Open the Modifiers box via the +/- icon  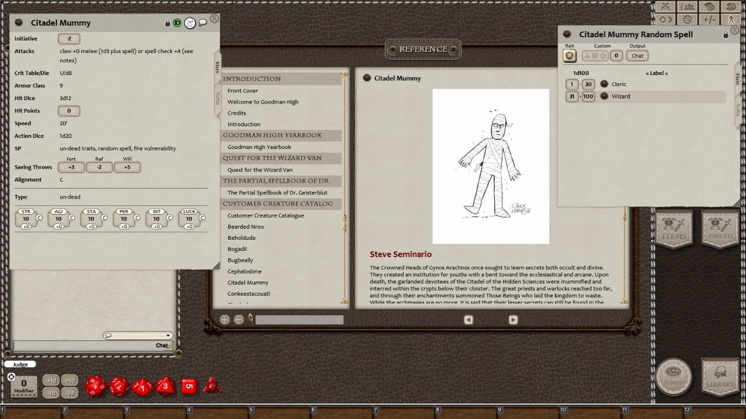pos(710,19)
